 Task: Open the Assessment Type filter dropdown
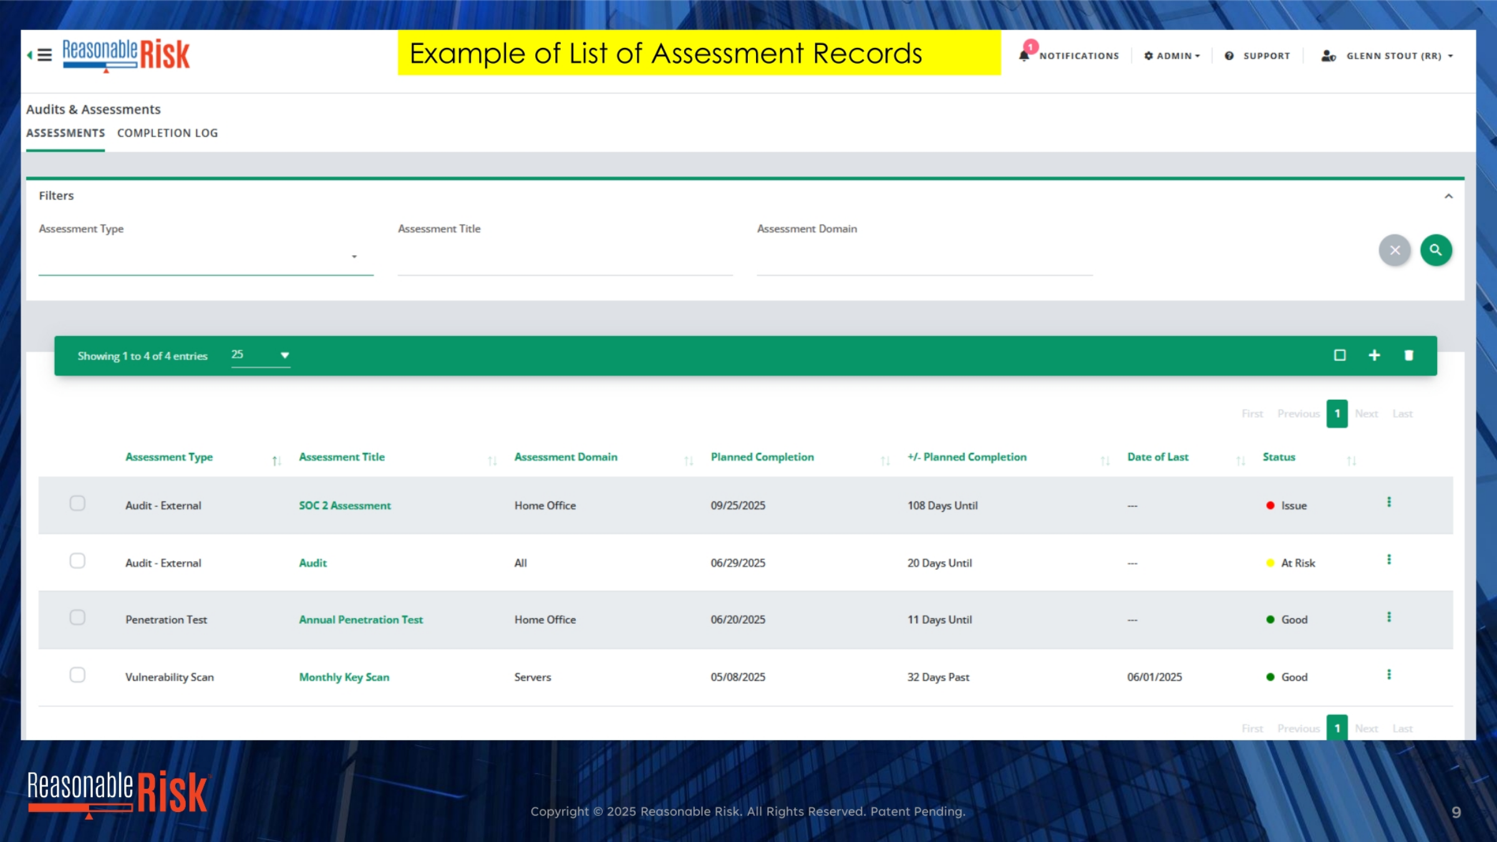(206, 257)
